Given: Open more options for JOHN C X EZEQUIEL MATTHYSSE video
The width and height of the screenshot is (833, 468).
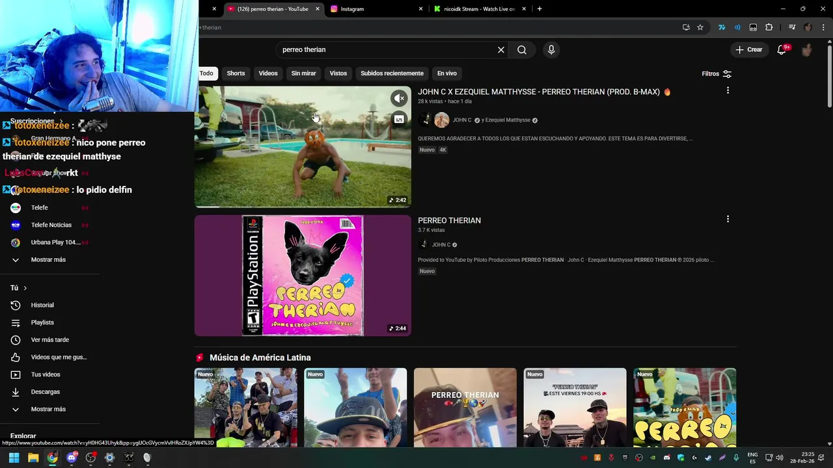Looking at the screenshot, I should pyautogui.click(x=728, y=90).
